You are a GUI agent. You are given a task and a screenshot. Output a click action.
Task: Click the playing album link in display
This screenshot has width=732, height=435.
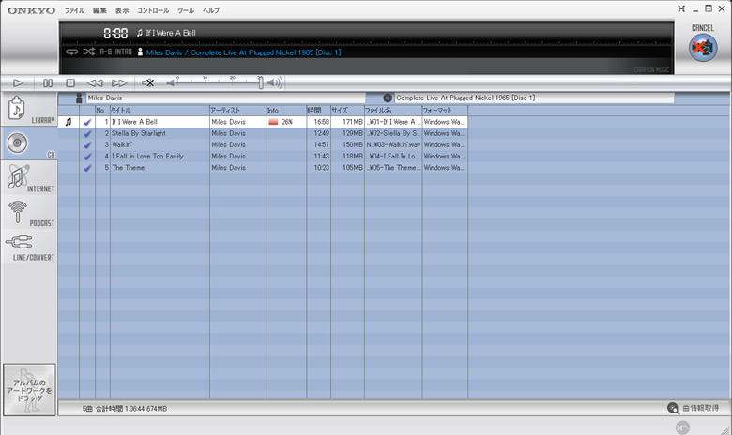tap(243, 52)
